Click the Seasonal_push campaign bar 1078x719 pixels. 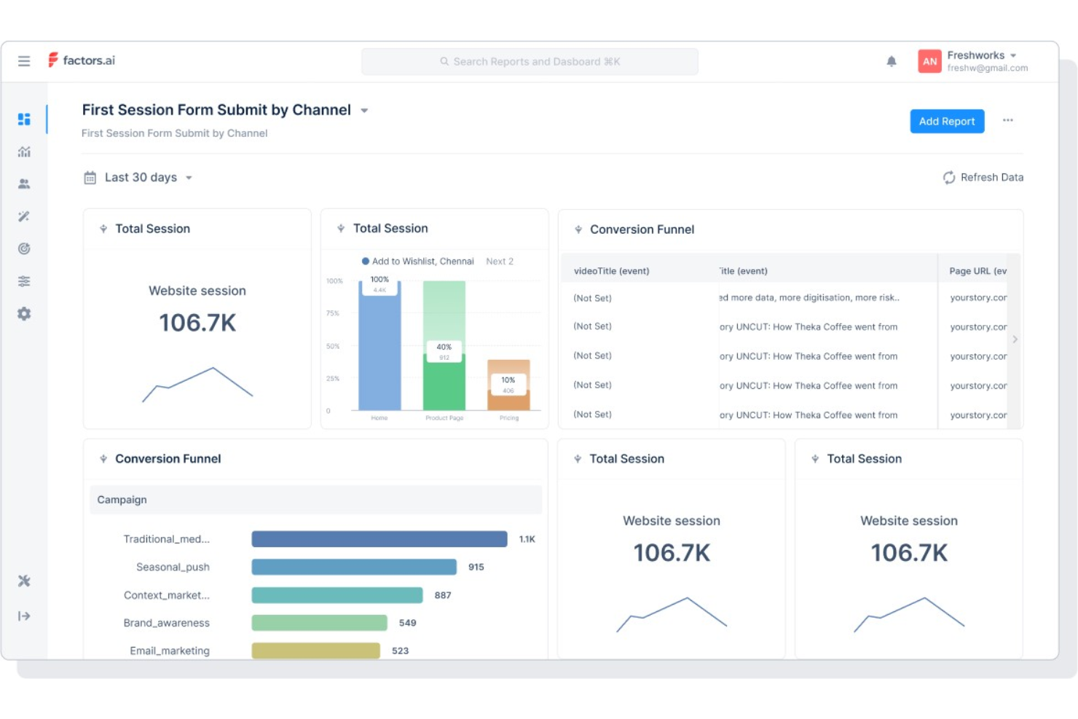(354, 567)
